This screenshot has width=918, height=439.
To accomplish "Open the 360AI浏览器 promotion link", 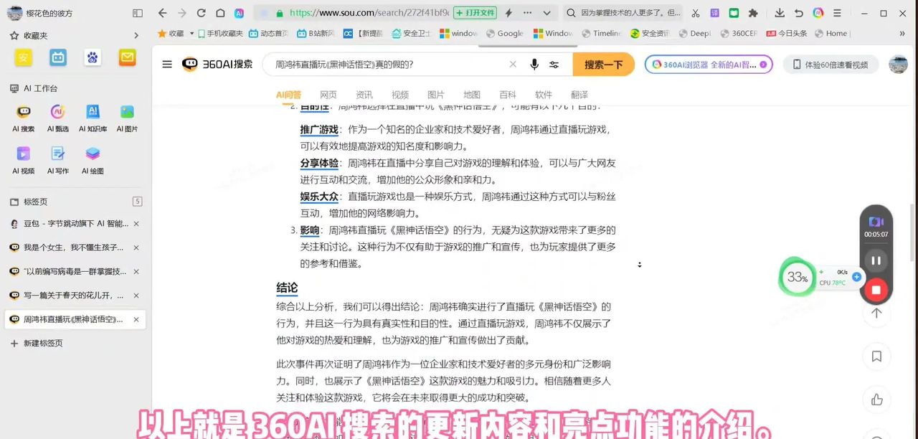I will pyautogui.click(x=709, y=65).
